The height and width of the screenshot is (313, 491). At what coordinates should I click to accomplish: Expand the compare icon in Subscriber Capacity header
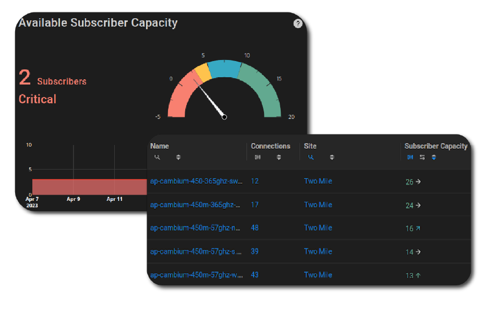[423, 156]
